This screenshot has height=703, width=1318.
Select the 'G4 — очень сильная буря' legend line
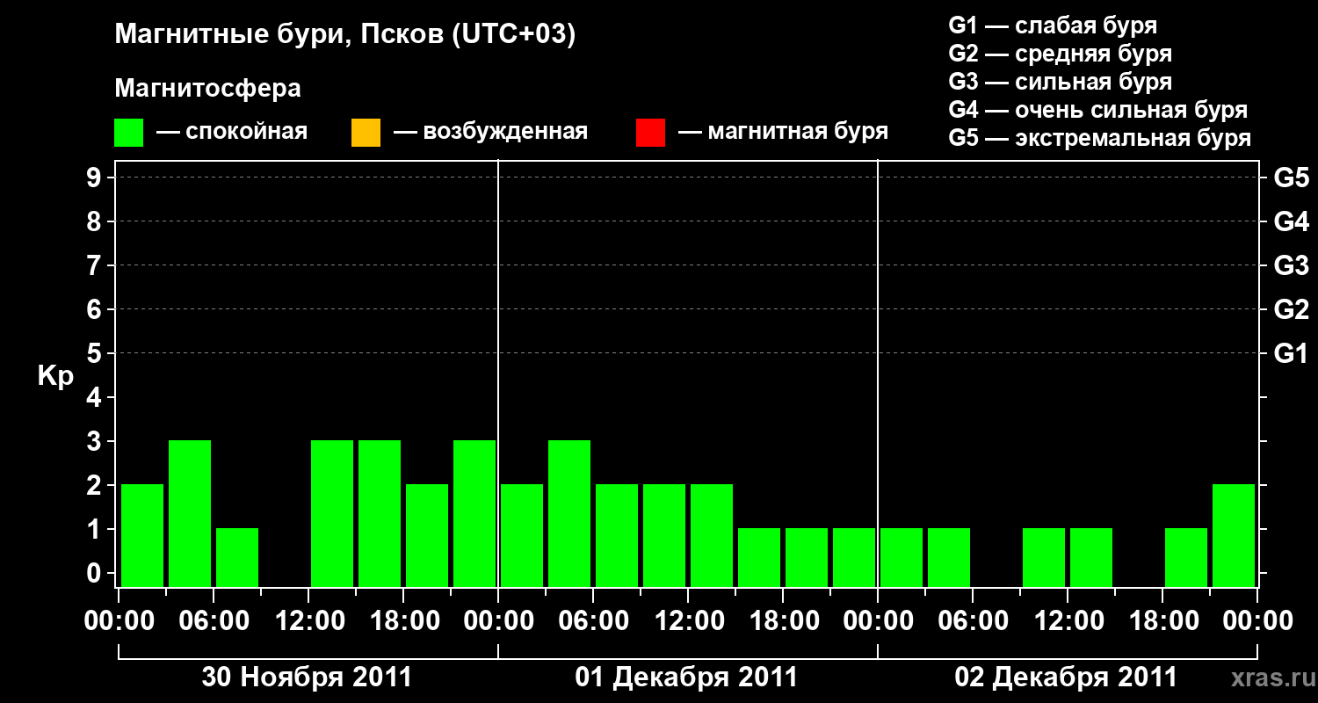coord(1097,110)
